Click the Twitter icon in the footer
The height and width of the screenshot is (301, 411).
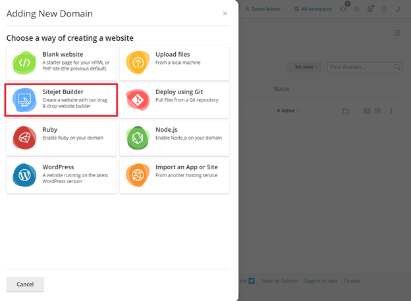pyautogui.click(x=252, y=281)
